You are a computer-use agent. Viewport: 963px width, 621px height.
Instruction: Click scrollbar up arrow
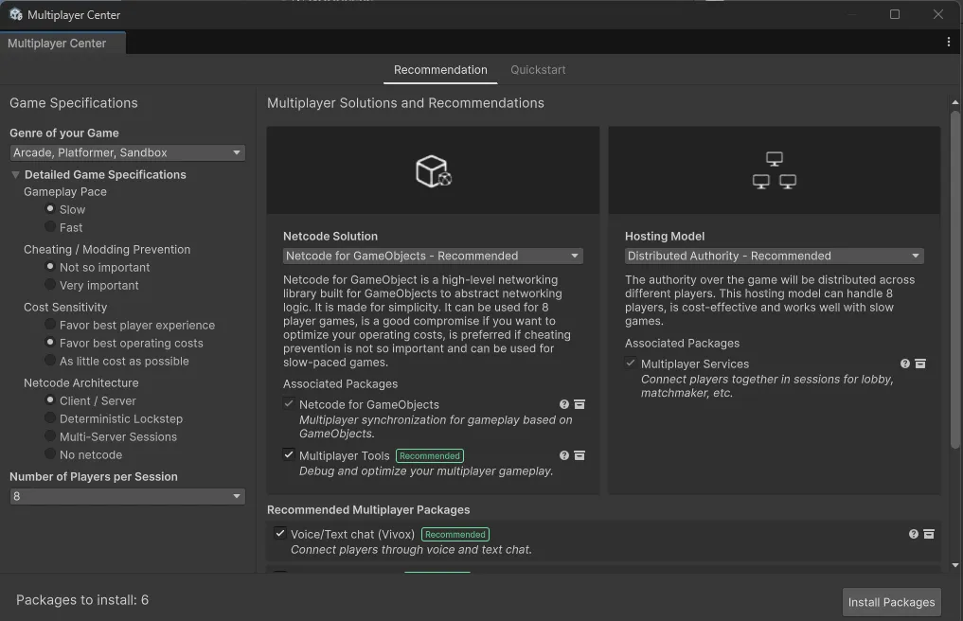(955, 102)
